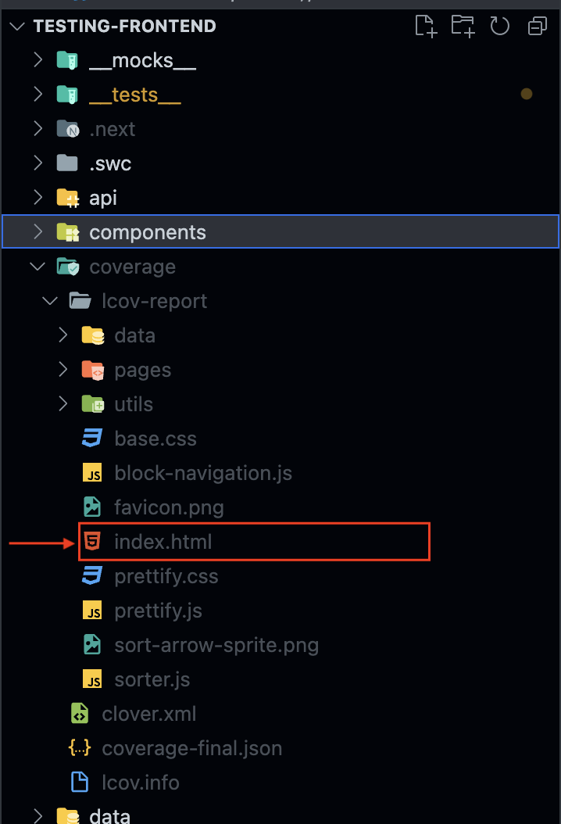Refresh the Explorer using the refresh icon
Image resolution: width=561 pixels, height=824 pixels.
click(x=499, y=26)
